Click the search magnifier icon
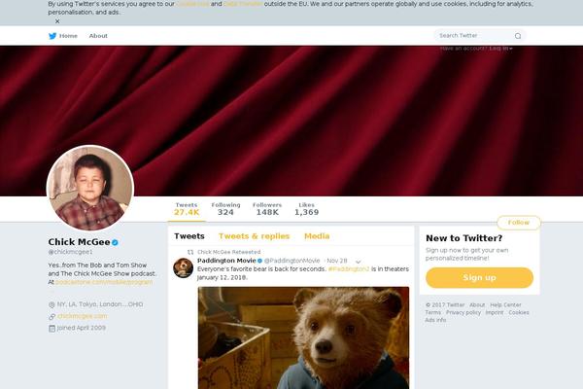This screenshot has height=389, width=583. 518,36
